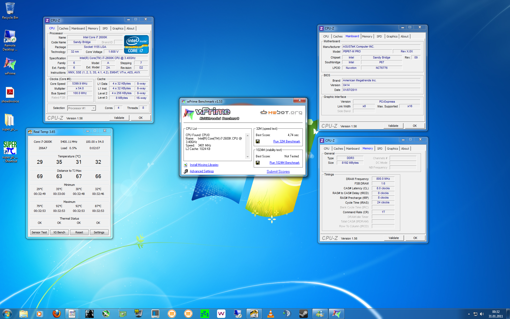This screenshot has width=510, height=319.
Task: Click the Reset button in Real Temp
Action: [79, 232]
